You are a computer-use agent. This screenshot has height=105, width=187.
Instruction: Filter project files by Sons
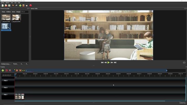tap(13, 12)
